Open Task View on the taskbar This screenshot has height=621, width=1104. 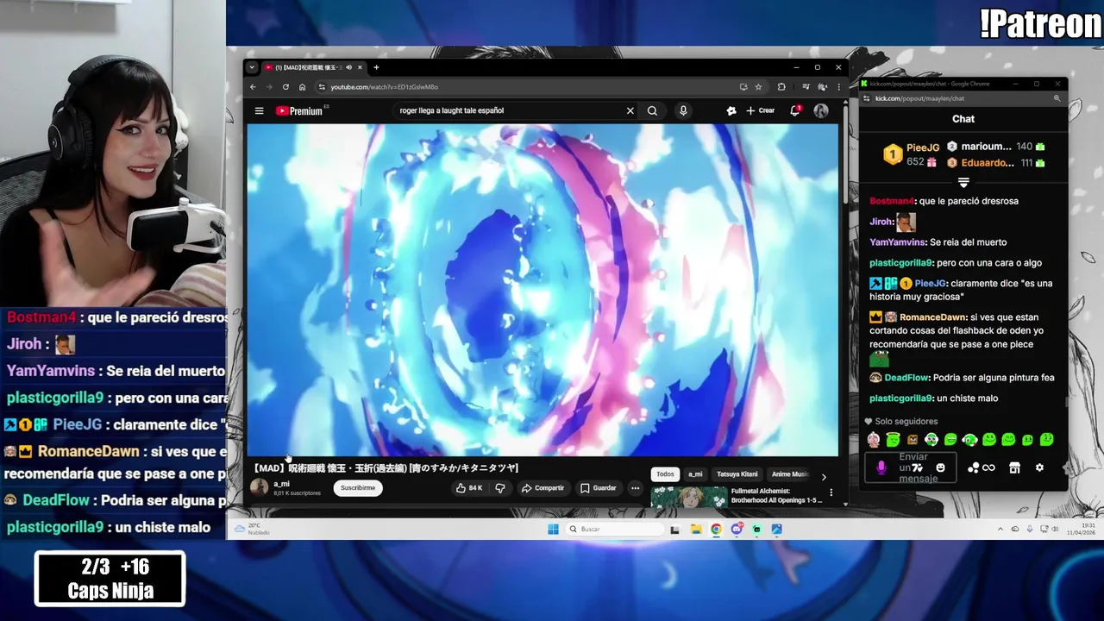674,530
